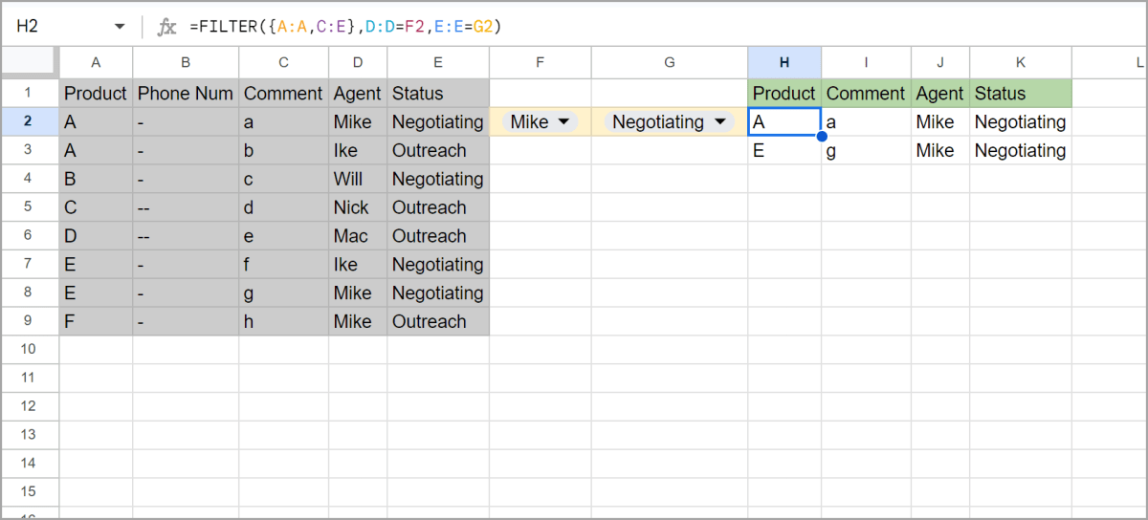Image resolution: width=1148 pixels, height=520 pixels.
Task: Select column J header
Action: 940,62
